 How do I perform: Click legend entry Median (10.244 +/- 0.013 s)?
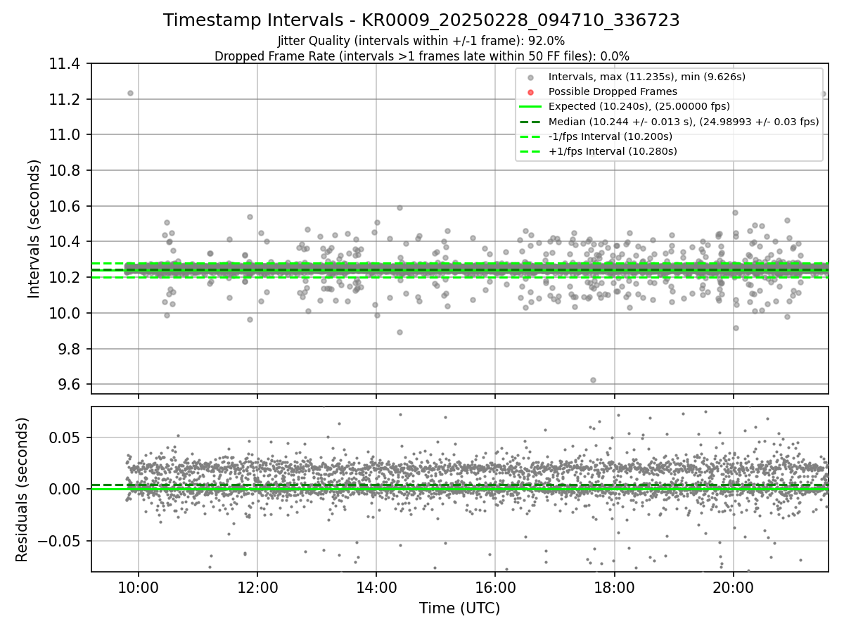point(684,121)
